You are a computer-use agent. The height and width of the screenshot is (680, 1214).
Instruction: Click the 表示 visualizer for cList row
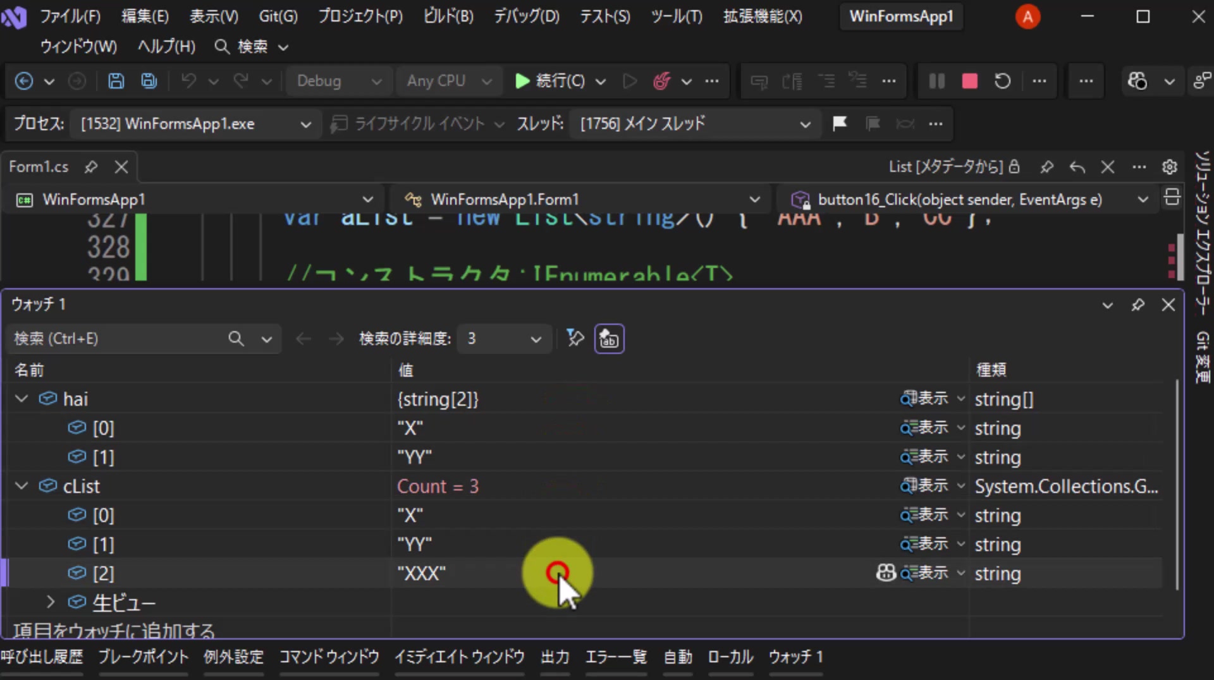click(x=924, y=486)
